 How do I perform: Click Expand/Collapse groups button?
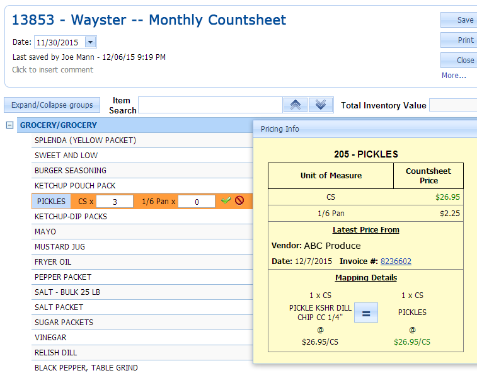[52, 105]
